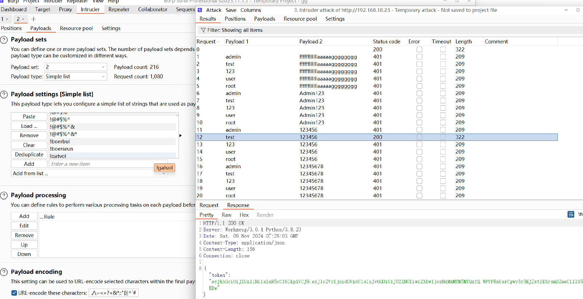Click the Payload sets help icon
This screenshot has width=583, height=299.
(4, 40)
